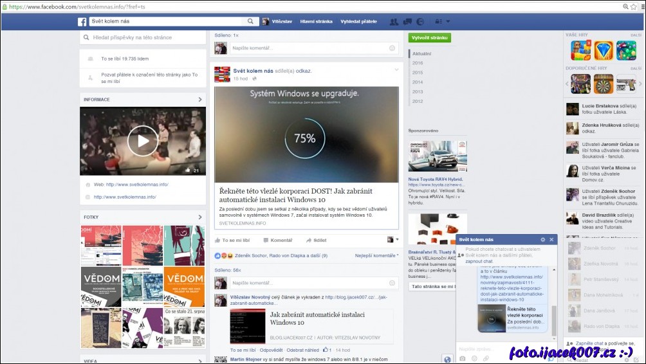
Task: Play the video in the INFORMACE panel
Action: tap(143, 141)
